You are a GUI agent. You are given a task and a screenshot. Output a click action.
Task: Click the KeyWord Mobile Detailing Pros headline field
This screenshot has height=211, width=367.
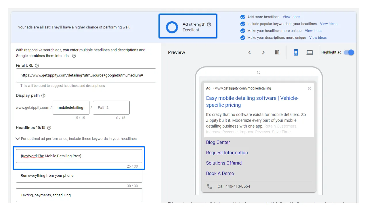pos(79,156)
